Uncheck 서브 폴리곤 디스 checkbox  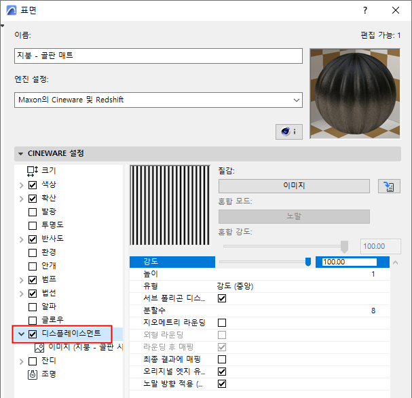pos(222,298)
